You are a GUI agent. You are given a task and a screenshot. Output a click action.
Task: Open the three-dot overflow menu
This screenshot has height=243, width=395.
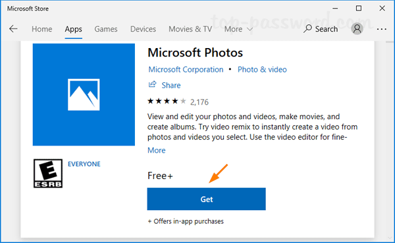pos(382,29)
